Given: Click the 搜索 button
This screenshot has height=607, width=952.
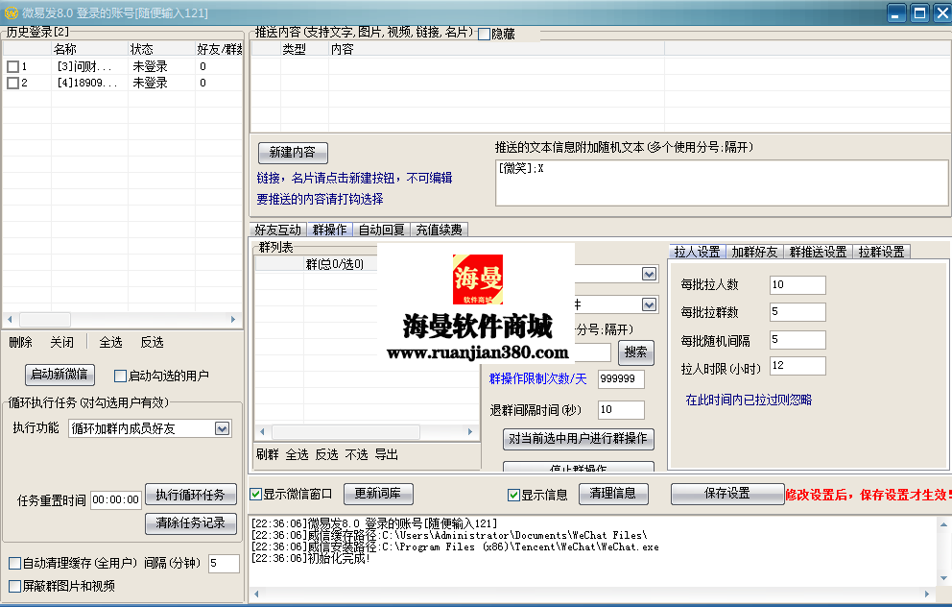Looking at the screenshot, I should (635, 352).
